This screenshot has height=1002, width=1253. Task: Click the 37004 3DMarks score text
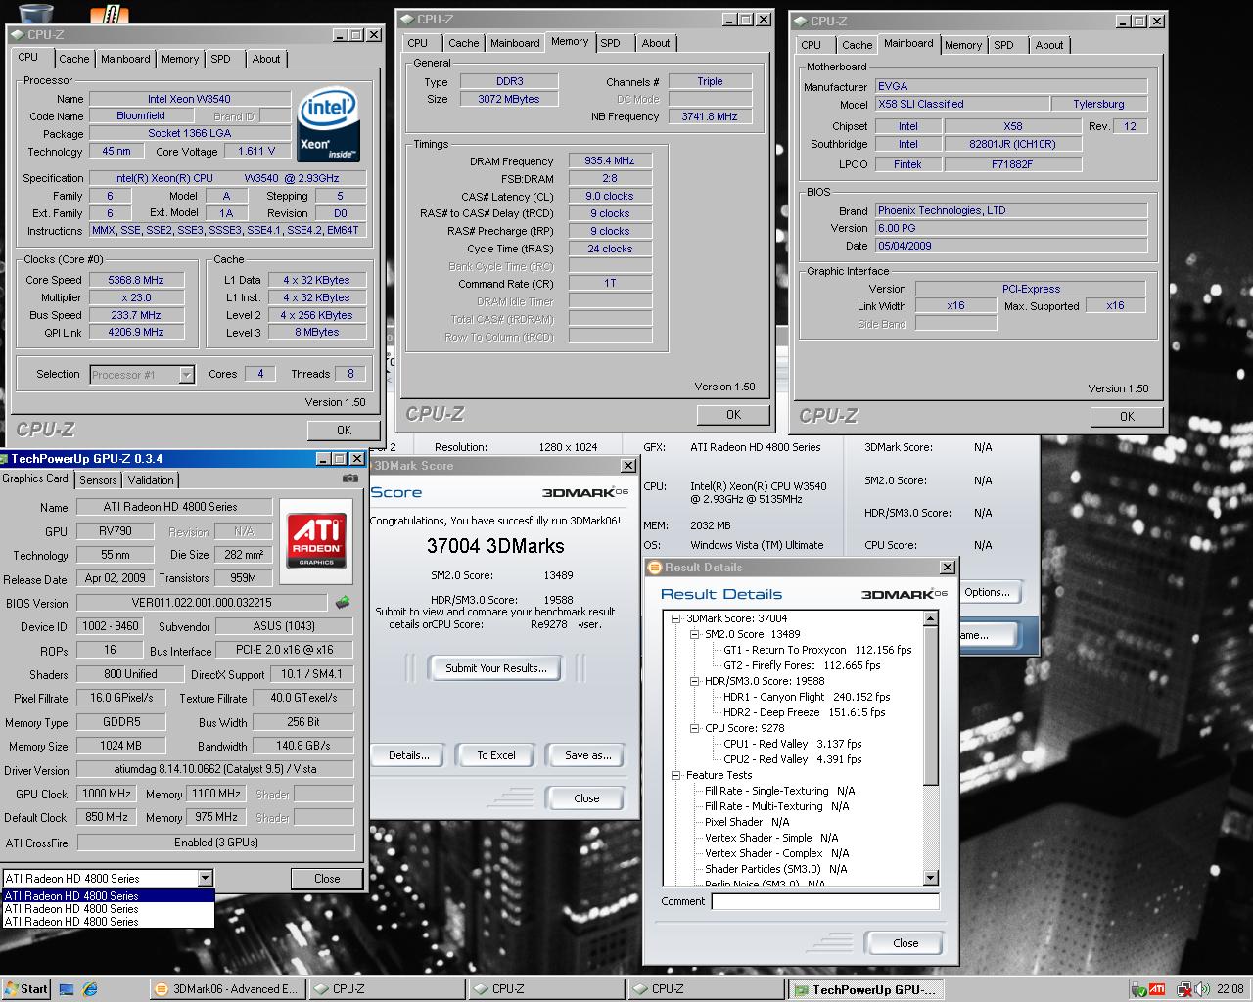click(495, 546)
